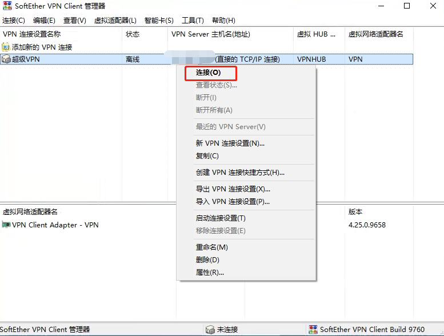Close the SoftEther VPN Client window
The height and width of the screenshot is (336, 444).
coord(433,6)
